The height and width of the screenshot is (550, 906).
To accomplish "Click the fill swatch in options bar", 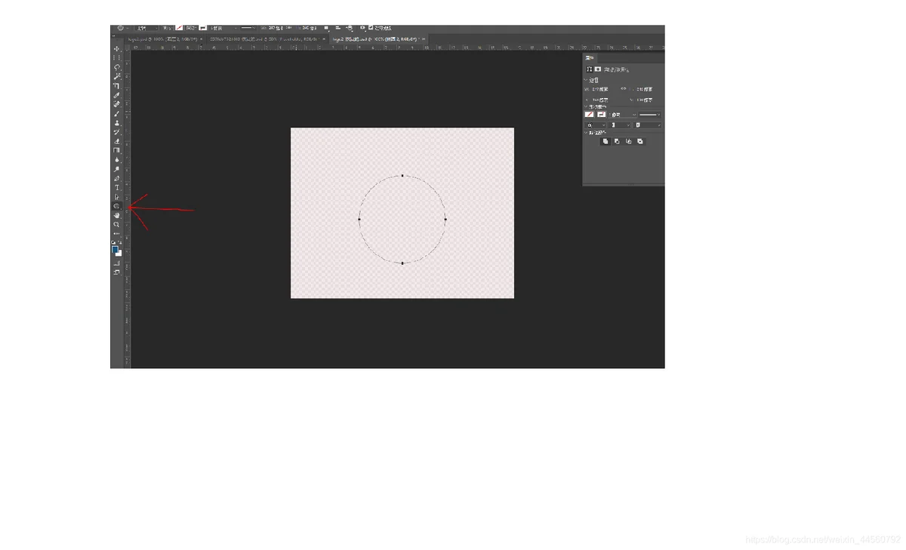I will click(180, 28).
